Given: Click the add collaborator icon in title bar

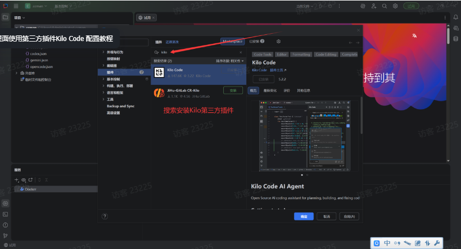Looking at the screenshot, I should 374,6.
